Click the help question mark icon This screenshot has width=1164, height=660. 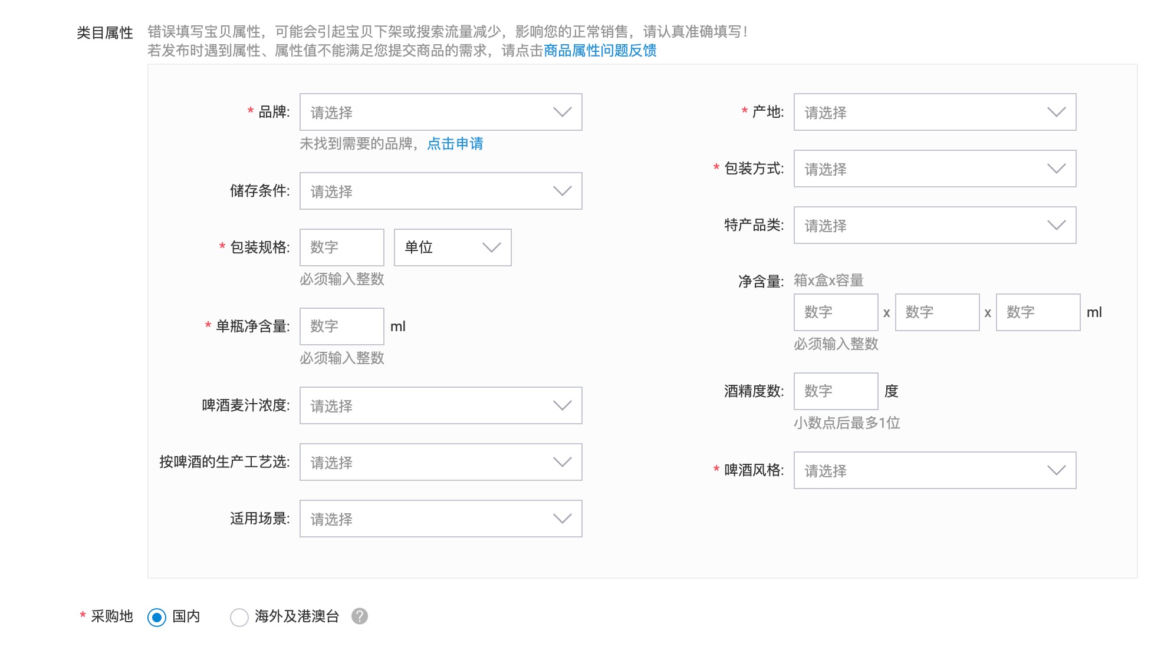click(360, 616)
